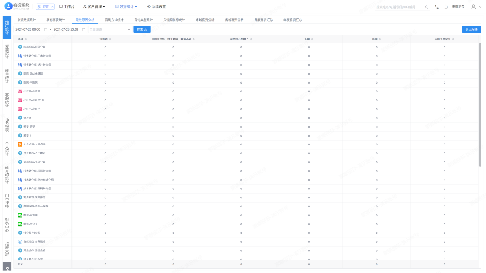486x273 pixels.
Task: Click the 小红书-小红书1号 channel icon
Action: pyautogui.click(x=20, y=100)
